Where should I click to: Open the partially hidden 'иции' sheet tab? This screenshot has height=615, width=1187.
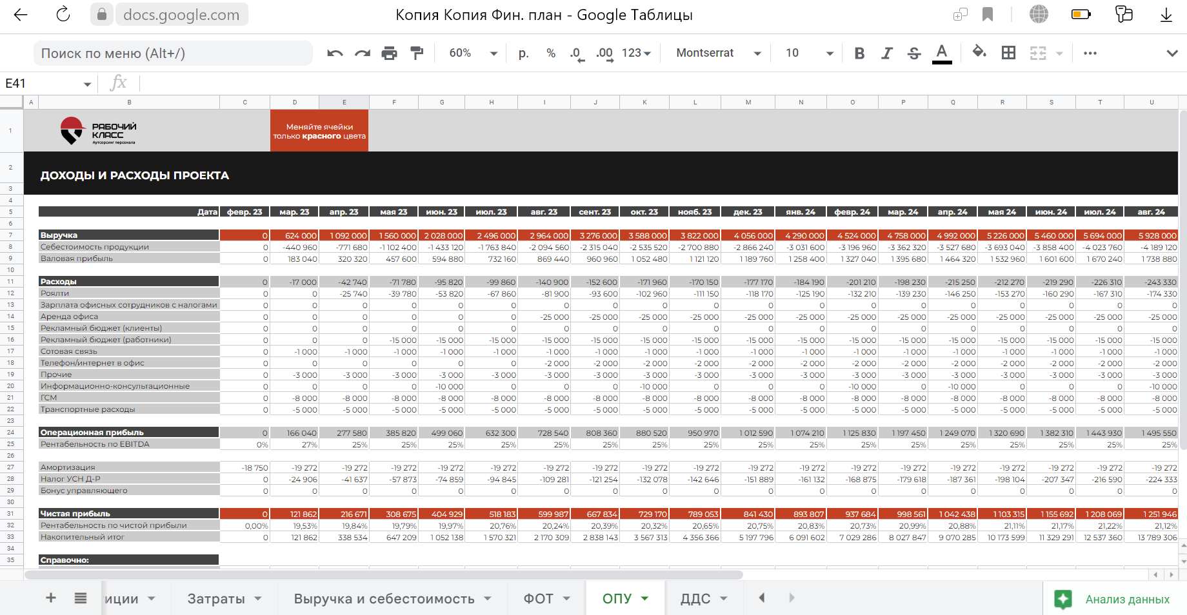coord(121,599)
